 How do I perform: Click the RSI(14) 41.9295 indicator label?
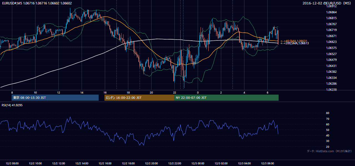(x=12, y=105)
